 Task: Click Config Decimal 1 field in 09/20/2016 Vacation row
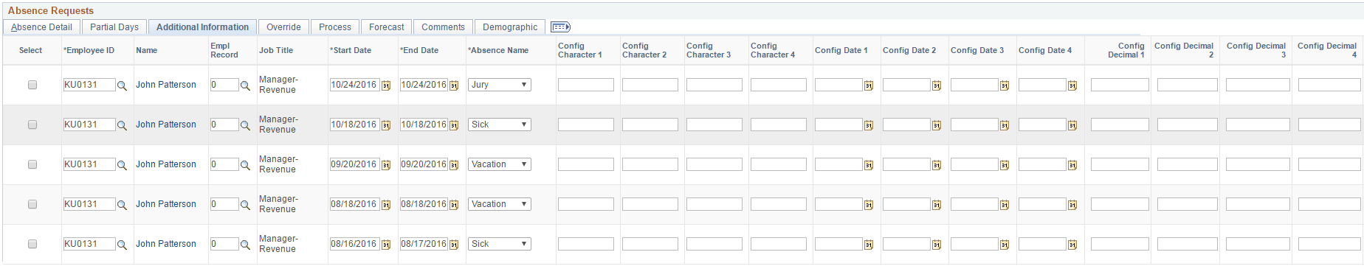[x=1120, y=164]
